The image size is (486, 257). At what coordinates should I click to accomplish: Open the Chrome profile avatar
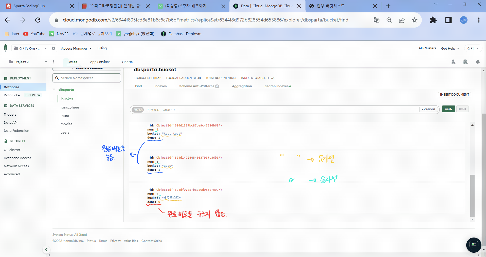pos(464,20)
